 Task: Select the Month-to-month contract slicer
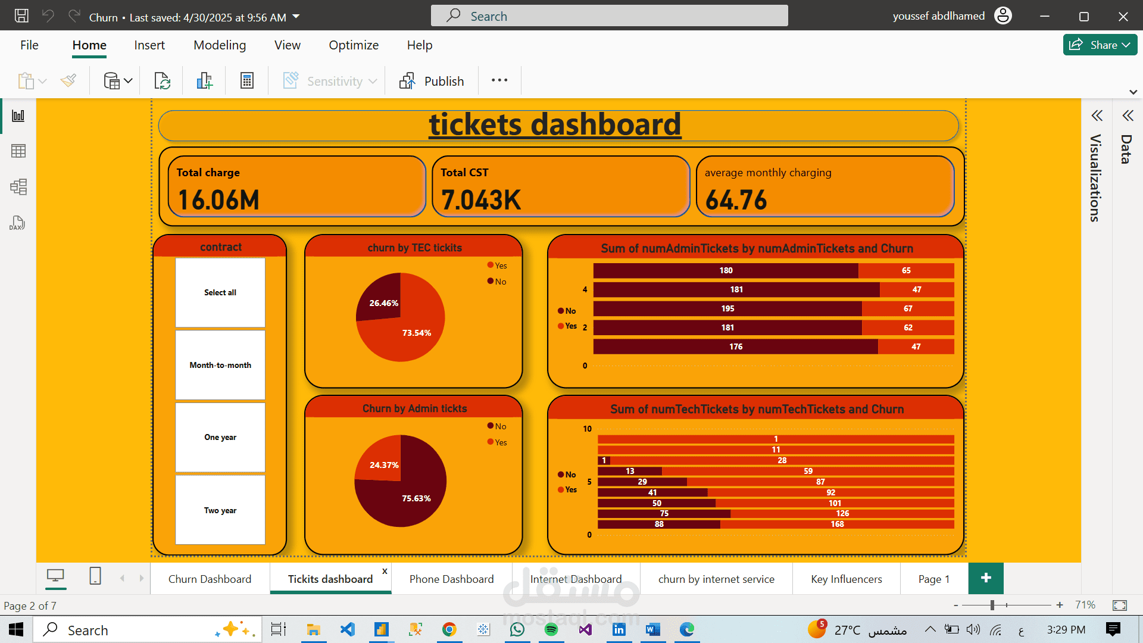(220, 365)
